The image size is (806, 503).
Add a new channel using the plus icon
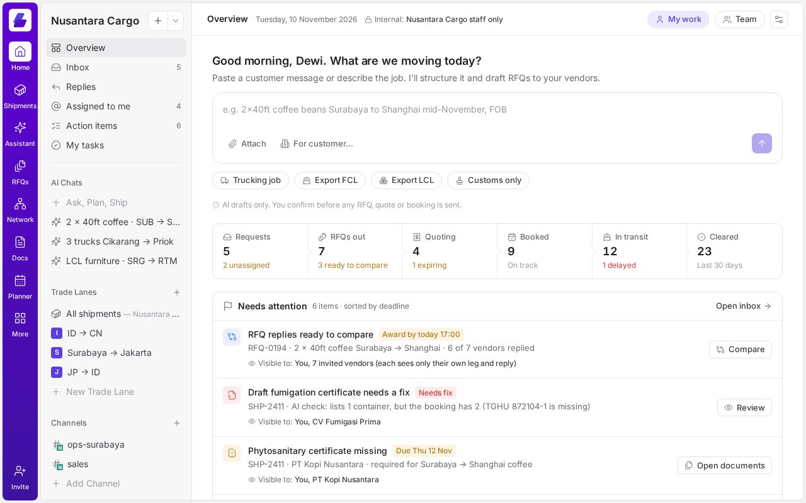pos(177,423)
